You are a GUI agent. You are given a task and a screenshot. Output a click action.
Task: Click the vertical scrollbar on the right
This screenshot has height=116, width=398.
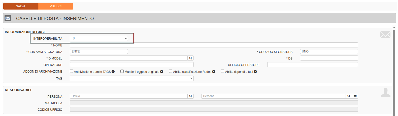click(x=394, y=70)
